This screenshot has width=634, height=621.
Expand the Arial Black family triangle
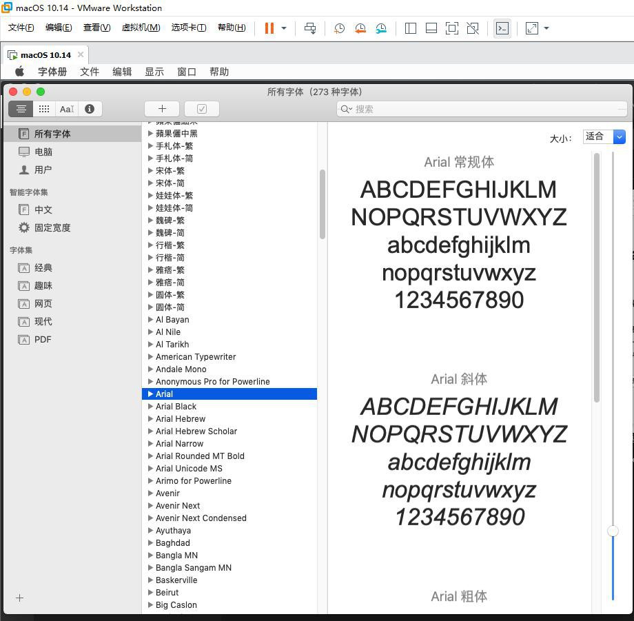[150, 407]
